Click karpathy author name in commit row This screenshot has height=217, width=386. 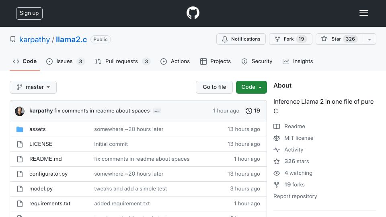41,111
